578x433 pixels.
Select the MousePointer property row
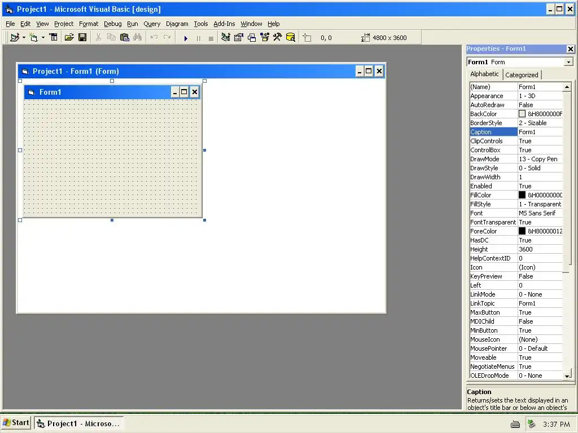516,348
